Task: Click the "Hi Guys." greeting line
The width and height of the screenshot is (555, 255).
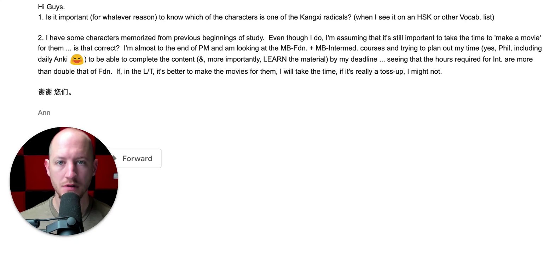Action: (x=51, y=7)
